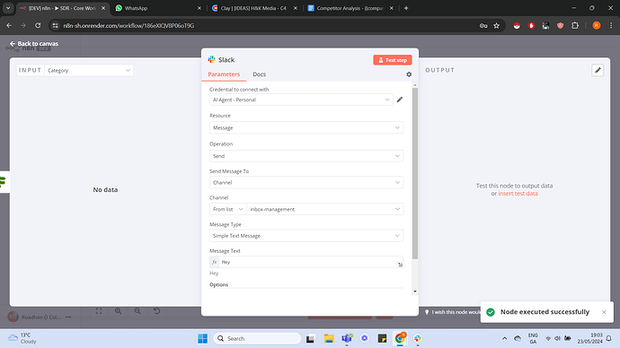
Task: Switch to the Docs tab
Action: (x=260, y=74)
